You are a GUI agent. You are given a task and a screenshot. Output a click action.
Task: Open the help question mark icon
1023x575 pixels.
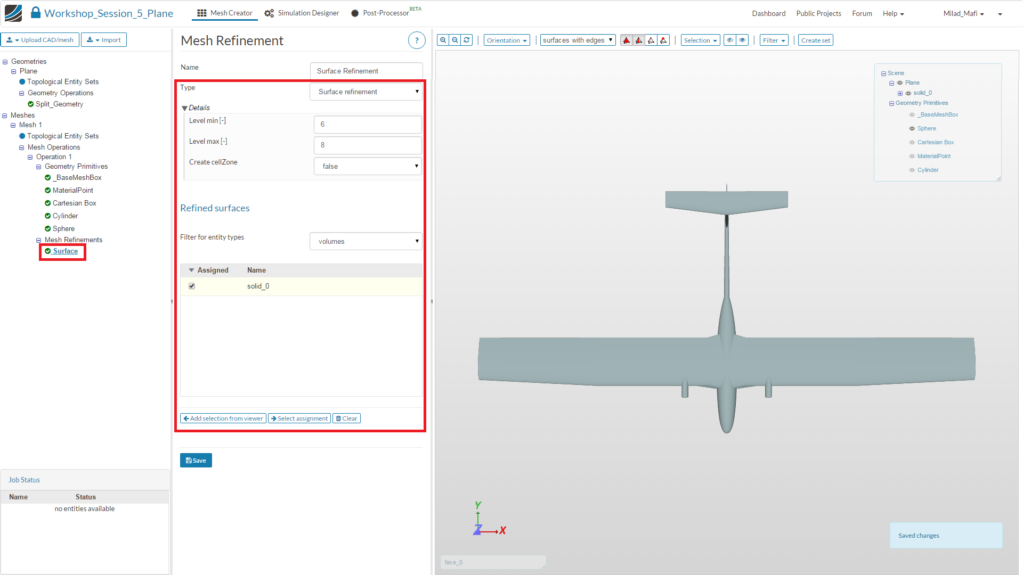pyautogui.click(x=416, y=40)
